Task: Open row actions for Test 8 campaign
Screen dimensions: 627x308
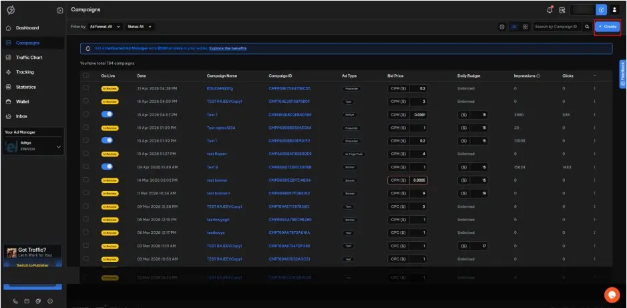Action: click(594, 167)
